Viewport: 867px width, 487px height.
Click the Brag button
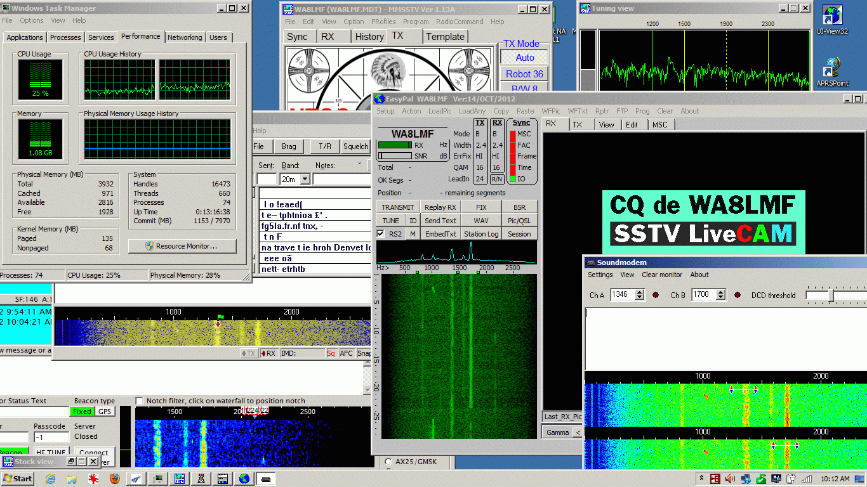click(289, 146)
